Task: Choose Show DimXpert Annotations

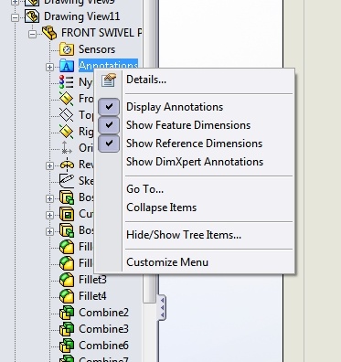Action: tap(195, 162)
